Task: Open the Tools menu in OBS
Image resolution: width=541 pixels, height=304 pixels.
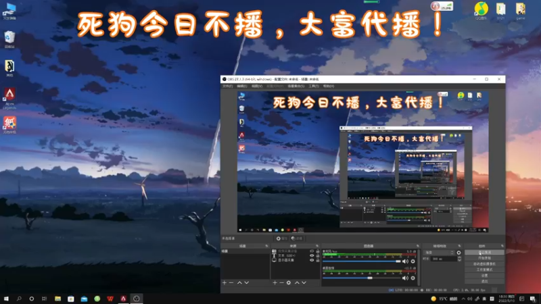Action: click(314, 86)
